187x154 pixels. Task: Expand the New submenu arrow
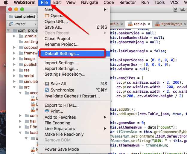pyautogui.click(x=105, y=10)
